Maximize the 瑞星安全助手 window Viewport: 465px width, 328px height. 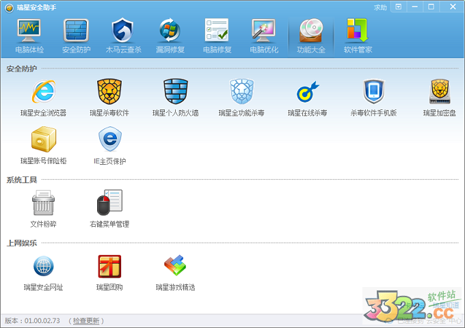pos(431,7)
